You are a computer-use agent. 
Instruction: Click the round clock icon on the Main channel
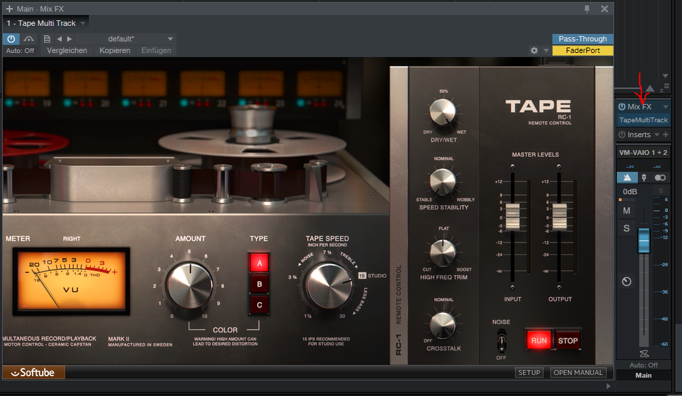[626, 282]
